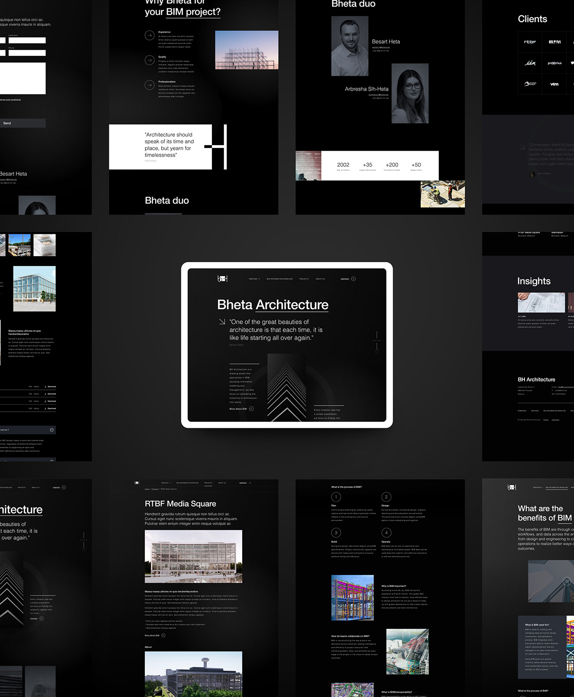Click the circular arrow icon beside Quality
Viewport: 574px width, 697px height.
[150, 60]
